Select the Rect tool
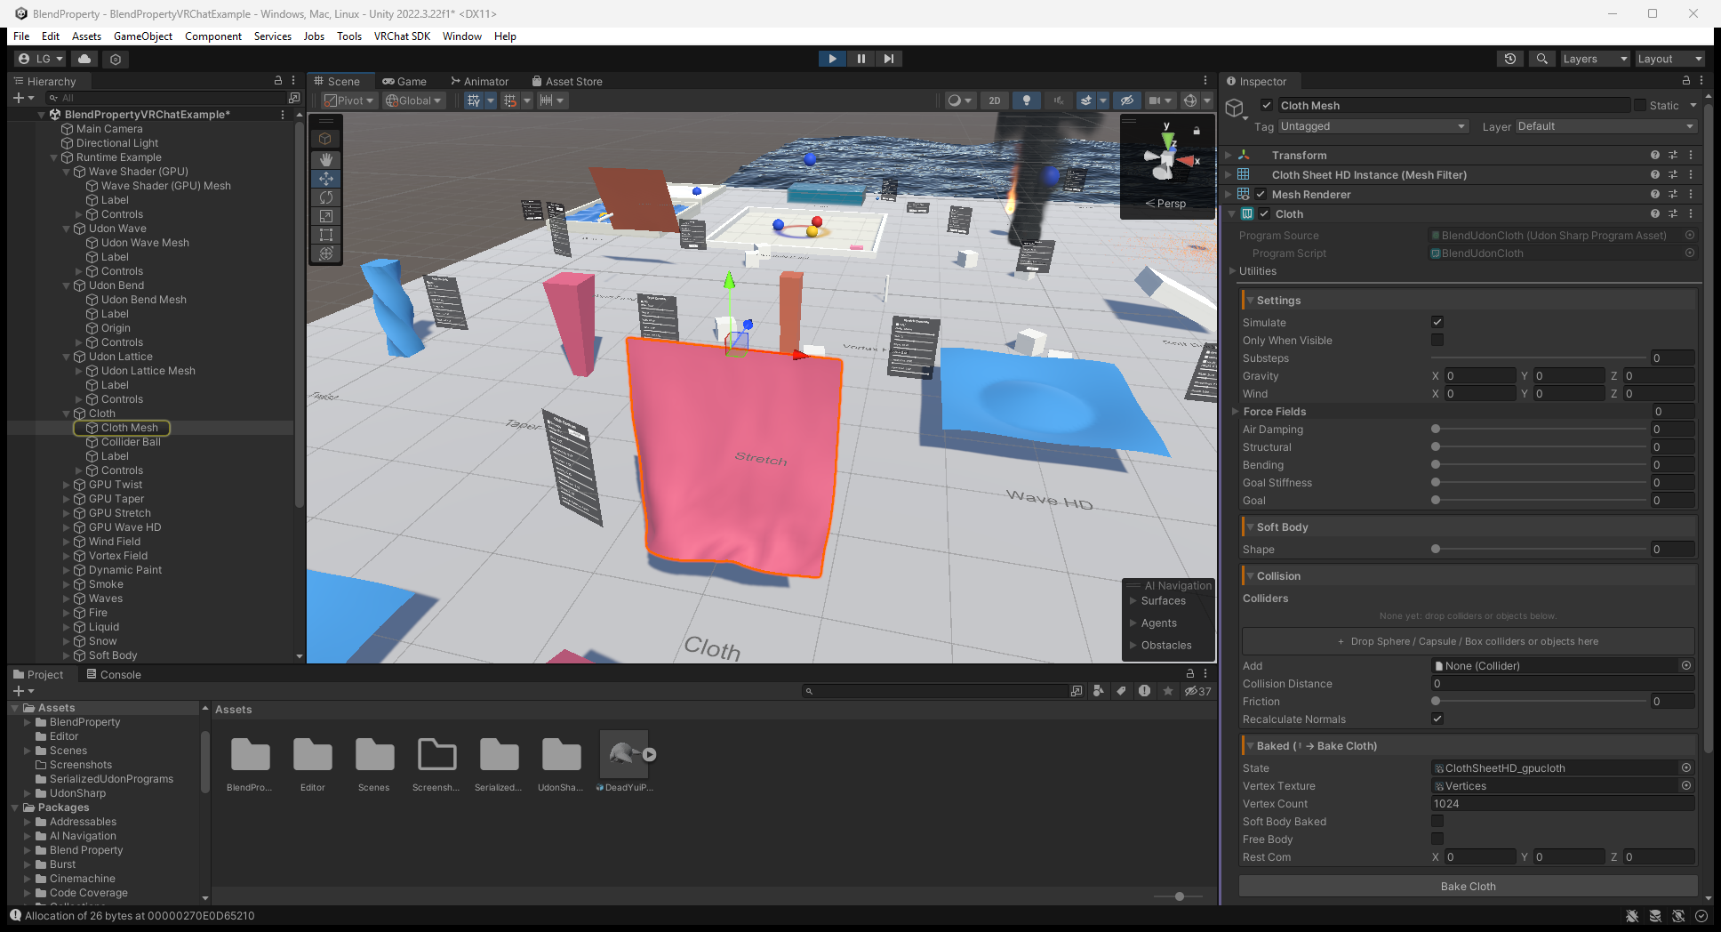Viewport: 1721px width, 932px height. 326,235
